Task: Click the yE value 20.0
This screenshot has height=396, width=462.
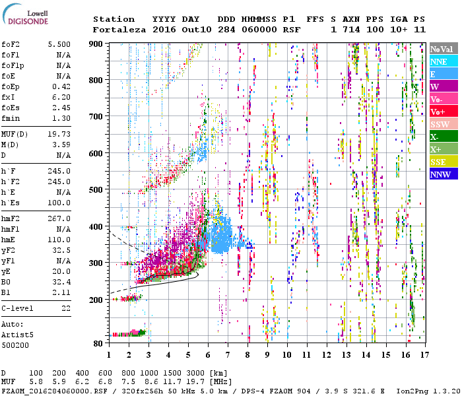Action: (x=61, y=272)
